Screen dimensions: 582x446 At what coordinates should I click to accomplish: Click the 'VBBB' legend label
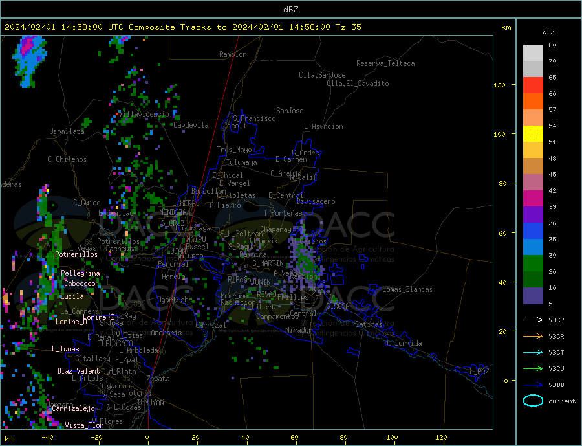(x=556, y=385)
